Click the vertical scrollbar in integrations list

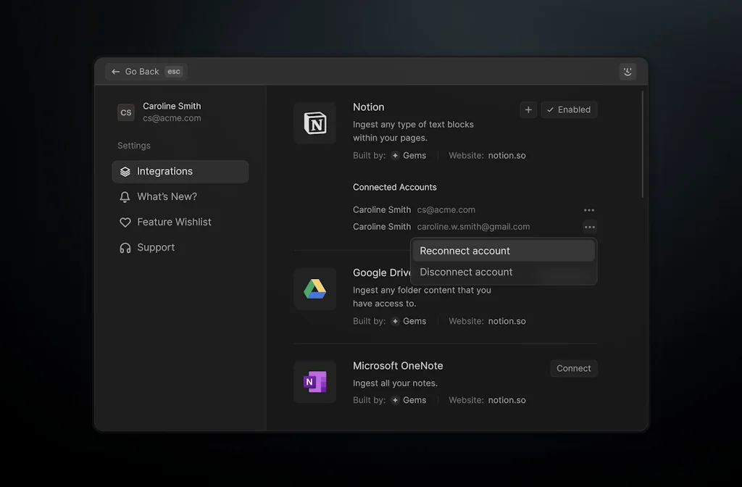click(x=642, y=145)
